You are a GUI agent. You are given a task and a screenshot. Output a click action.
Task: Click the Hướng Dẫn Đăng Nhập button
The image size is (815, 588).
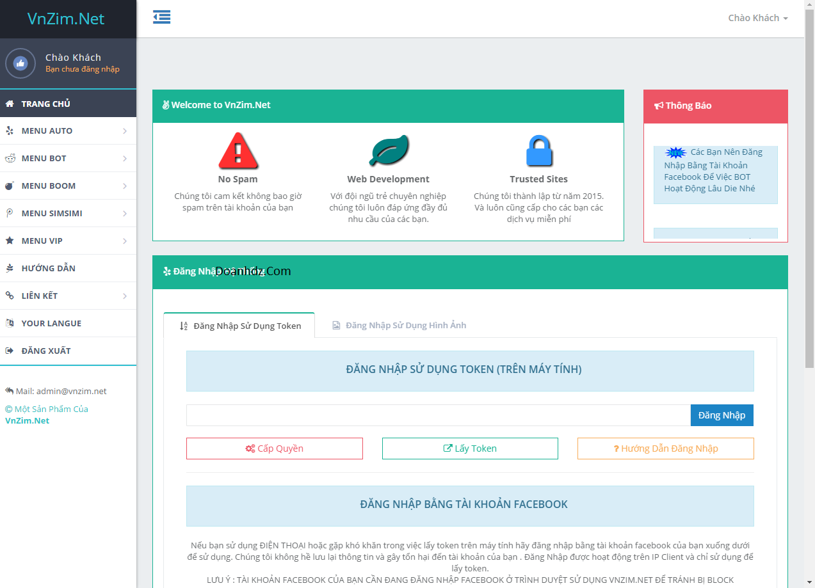666,449
